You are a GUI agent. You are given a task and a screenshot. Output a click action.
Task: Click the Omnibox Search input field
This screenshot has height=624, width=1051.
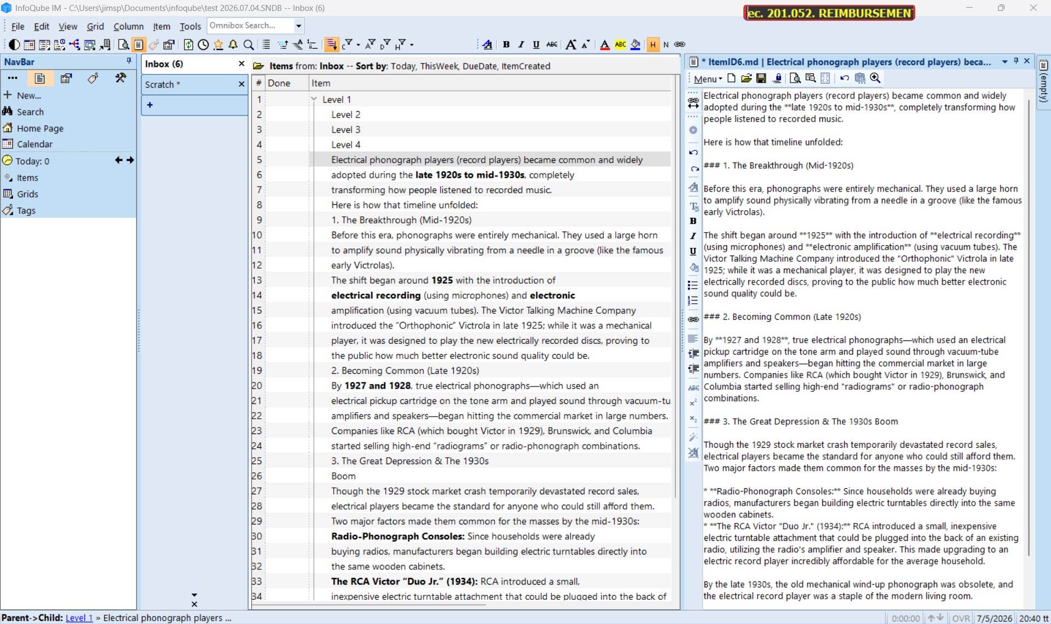pyautogui.click(x=250, y=26)
